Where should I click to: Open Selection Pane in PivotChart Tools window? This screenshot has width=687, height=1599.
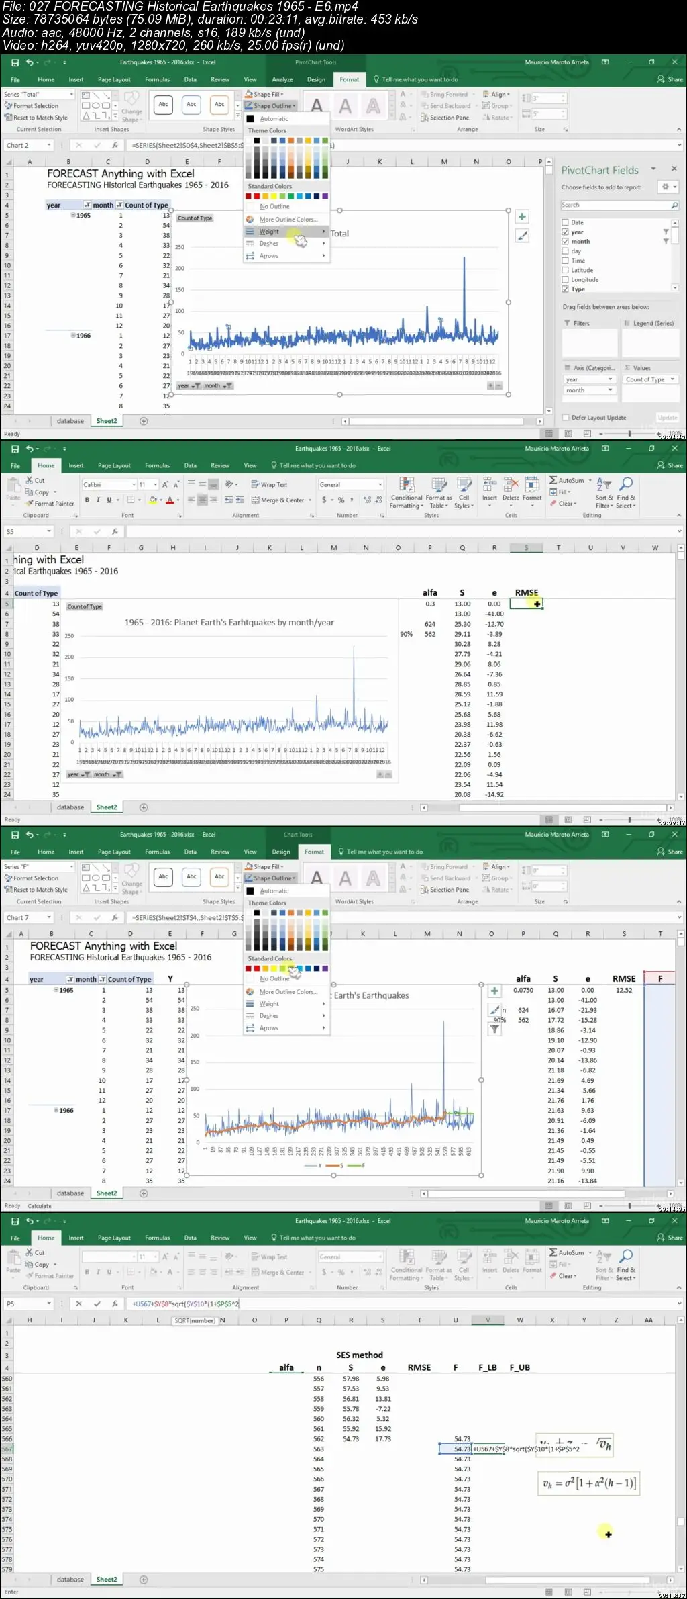[445, 118]
